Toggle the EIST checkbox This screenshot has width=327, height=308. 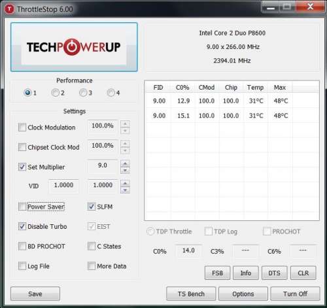tap(92, 226)
